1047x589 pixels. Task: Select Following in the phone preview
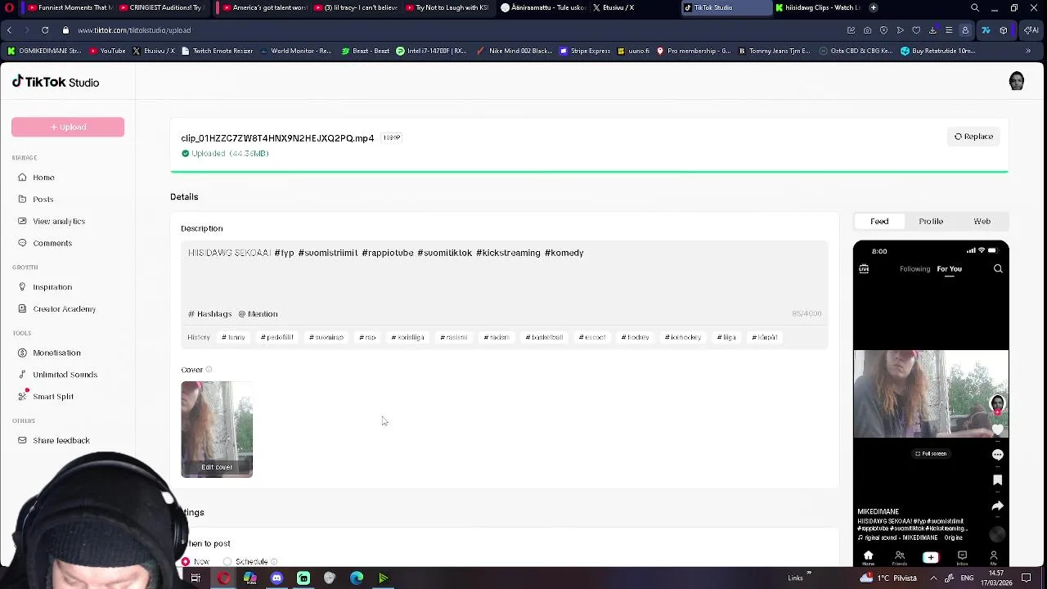[914, 269]
